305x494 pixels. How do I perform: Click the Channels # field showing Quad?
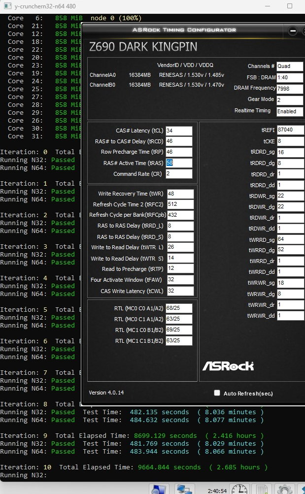point(290,66)
